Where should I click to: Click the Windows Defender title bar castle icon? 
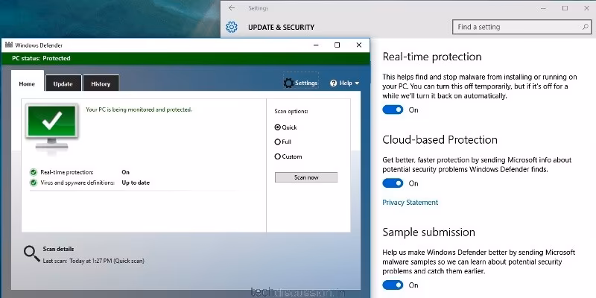point(9,45)
